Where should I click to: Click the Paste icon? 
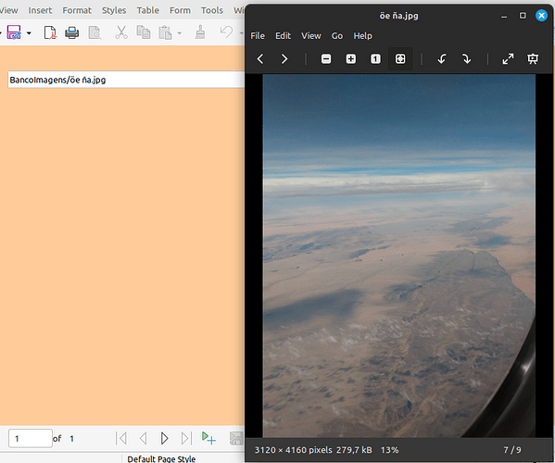pyautogui.click(x=165, y=32)
